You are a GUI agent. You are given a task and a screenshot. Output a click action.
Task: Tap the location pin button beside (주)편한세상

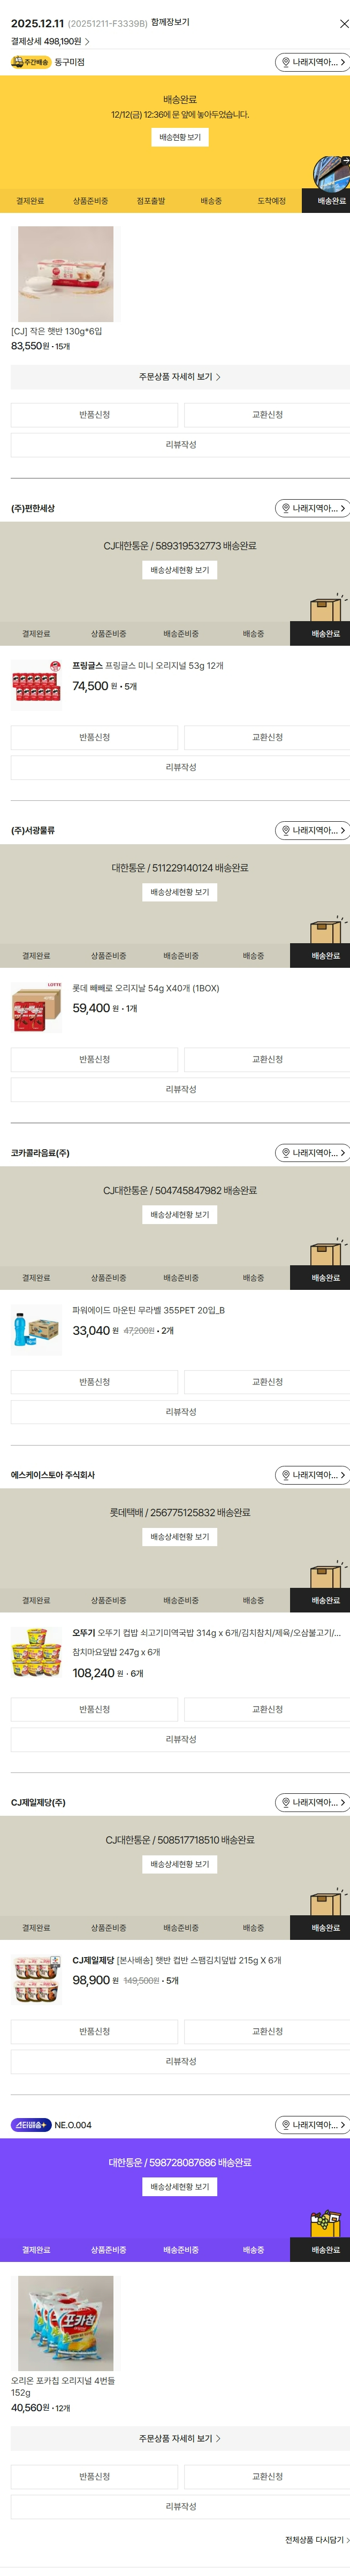312,508
